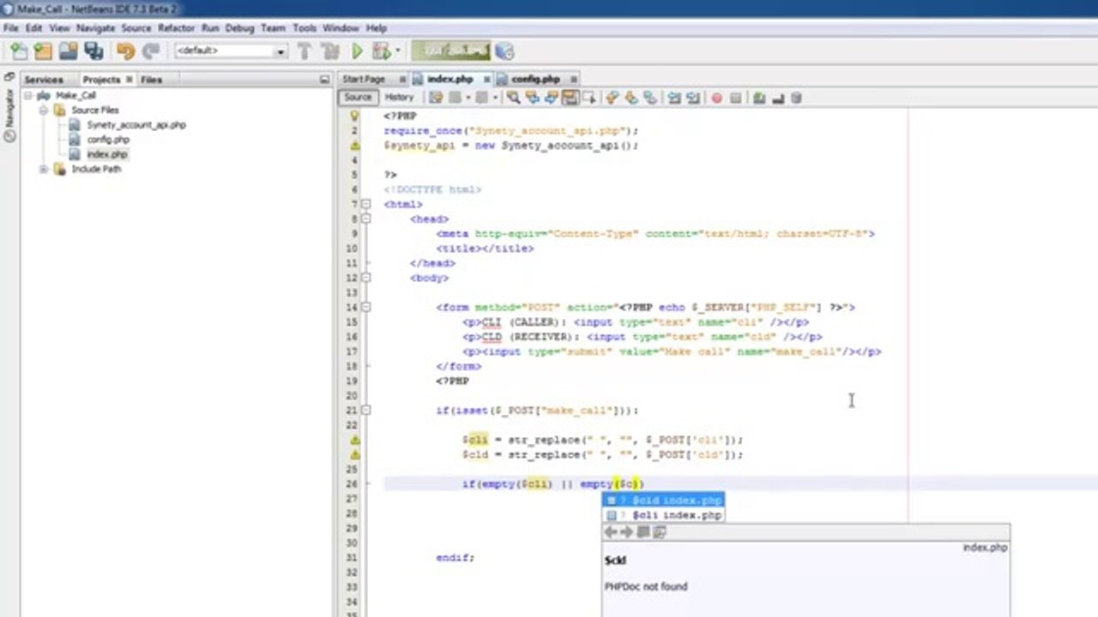Click the Build Project hammer icon

(x=305, y=51)
